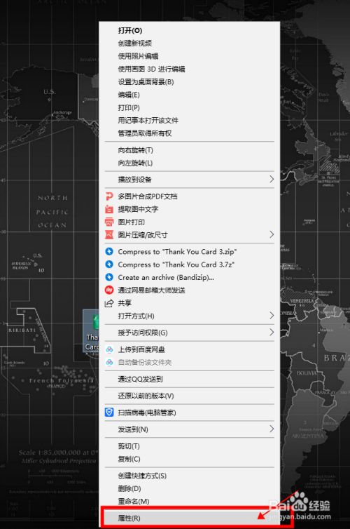The width and height of the screenshot is (350, 529).
Task: Expand the 图片压缩/改尺寸 submenu arrow
Action: (x=272, y=235)
